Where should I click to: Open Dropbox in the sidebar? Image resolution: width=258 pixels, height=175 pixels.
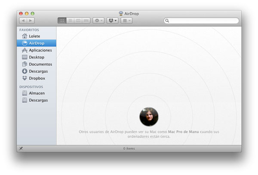(37, 78)
